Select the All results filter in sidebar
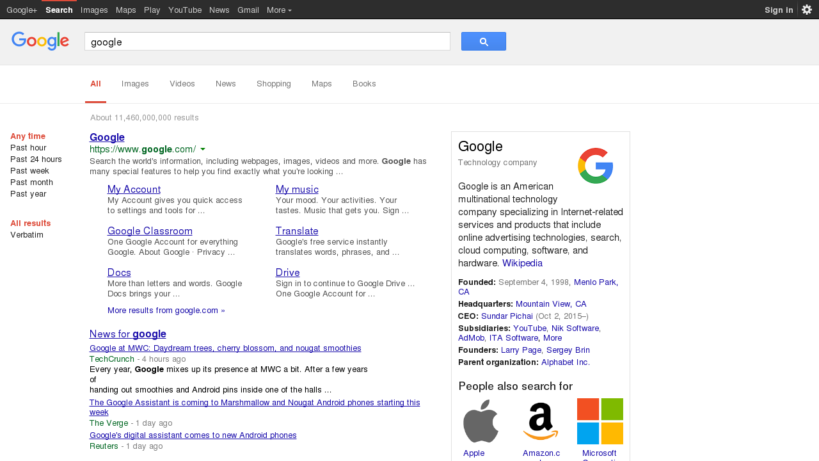Screen dimensions: 819x461 pyautogui.click(x=31, y=223)
